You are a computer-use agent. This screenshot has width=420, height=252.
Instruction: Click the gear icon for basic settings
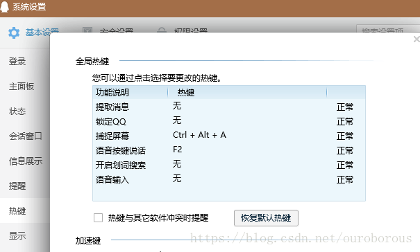click(14, 33)
